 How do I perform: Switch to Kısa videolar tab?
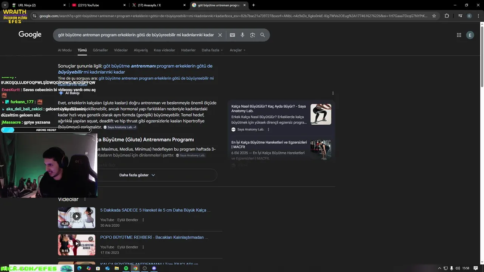coord(164,50)
